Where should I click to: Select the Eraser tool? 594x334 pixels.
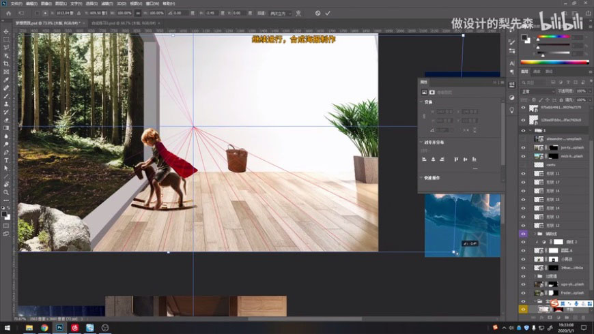pos(6,120)
